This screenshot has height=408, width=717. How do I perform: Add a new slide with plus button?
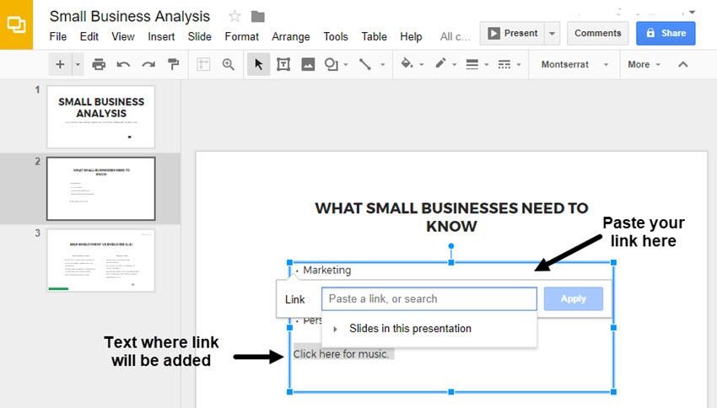coord(60,64)
